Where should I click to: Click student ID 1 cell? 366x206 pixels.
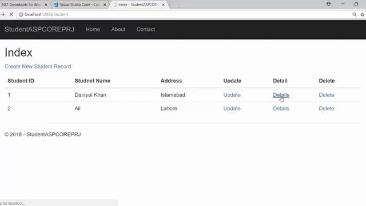[x=9, y=95]
